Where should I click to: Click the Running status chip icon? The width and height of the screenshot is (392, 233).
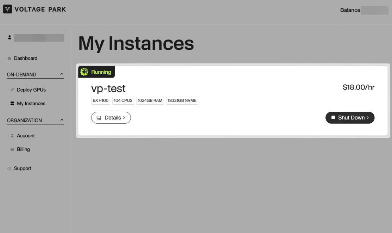coord(84,72)
